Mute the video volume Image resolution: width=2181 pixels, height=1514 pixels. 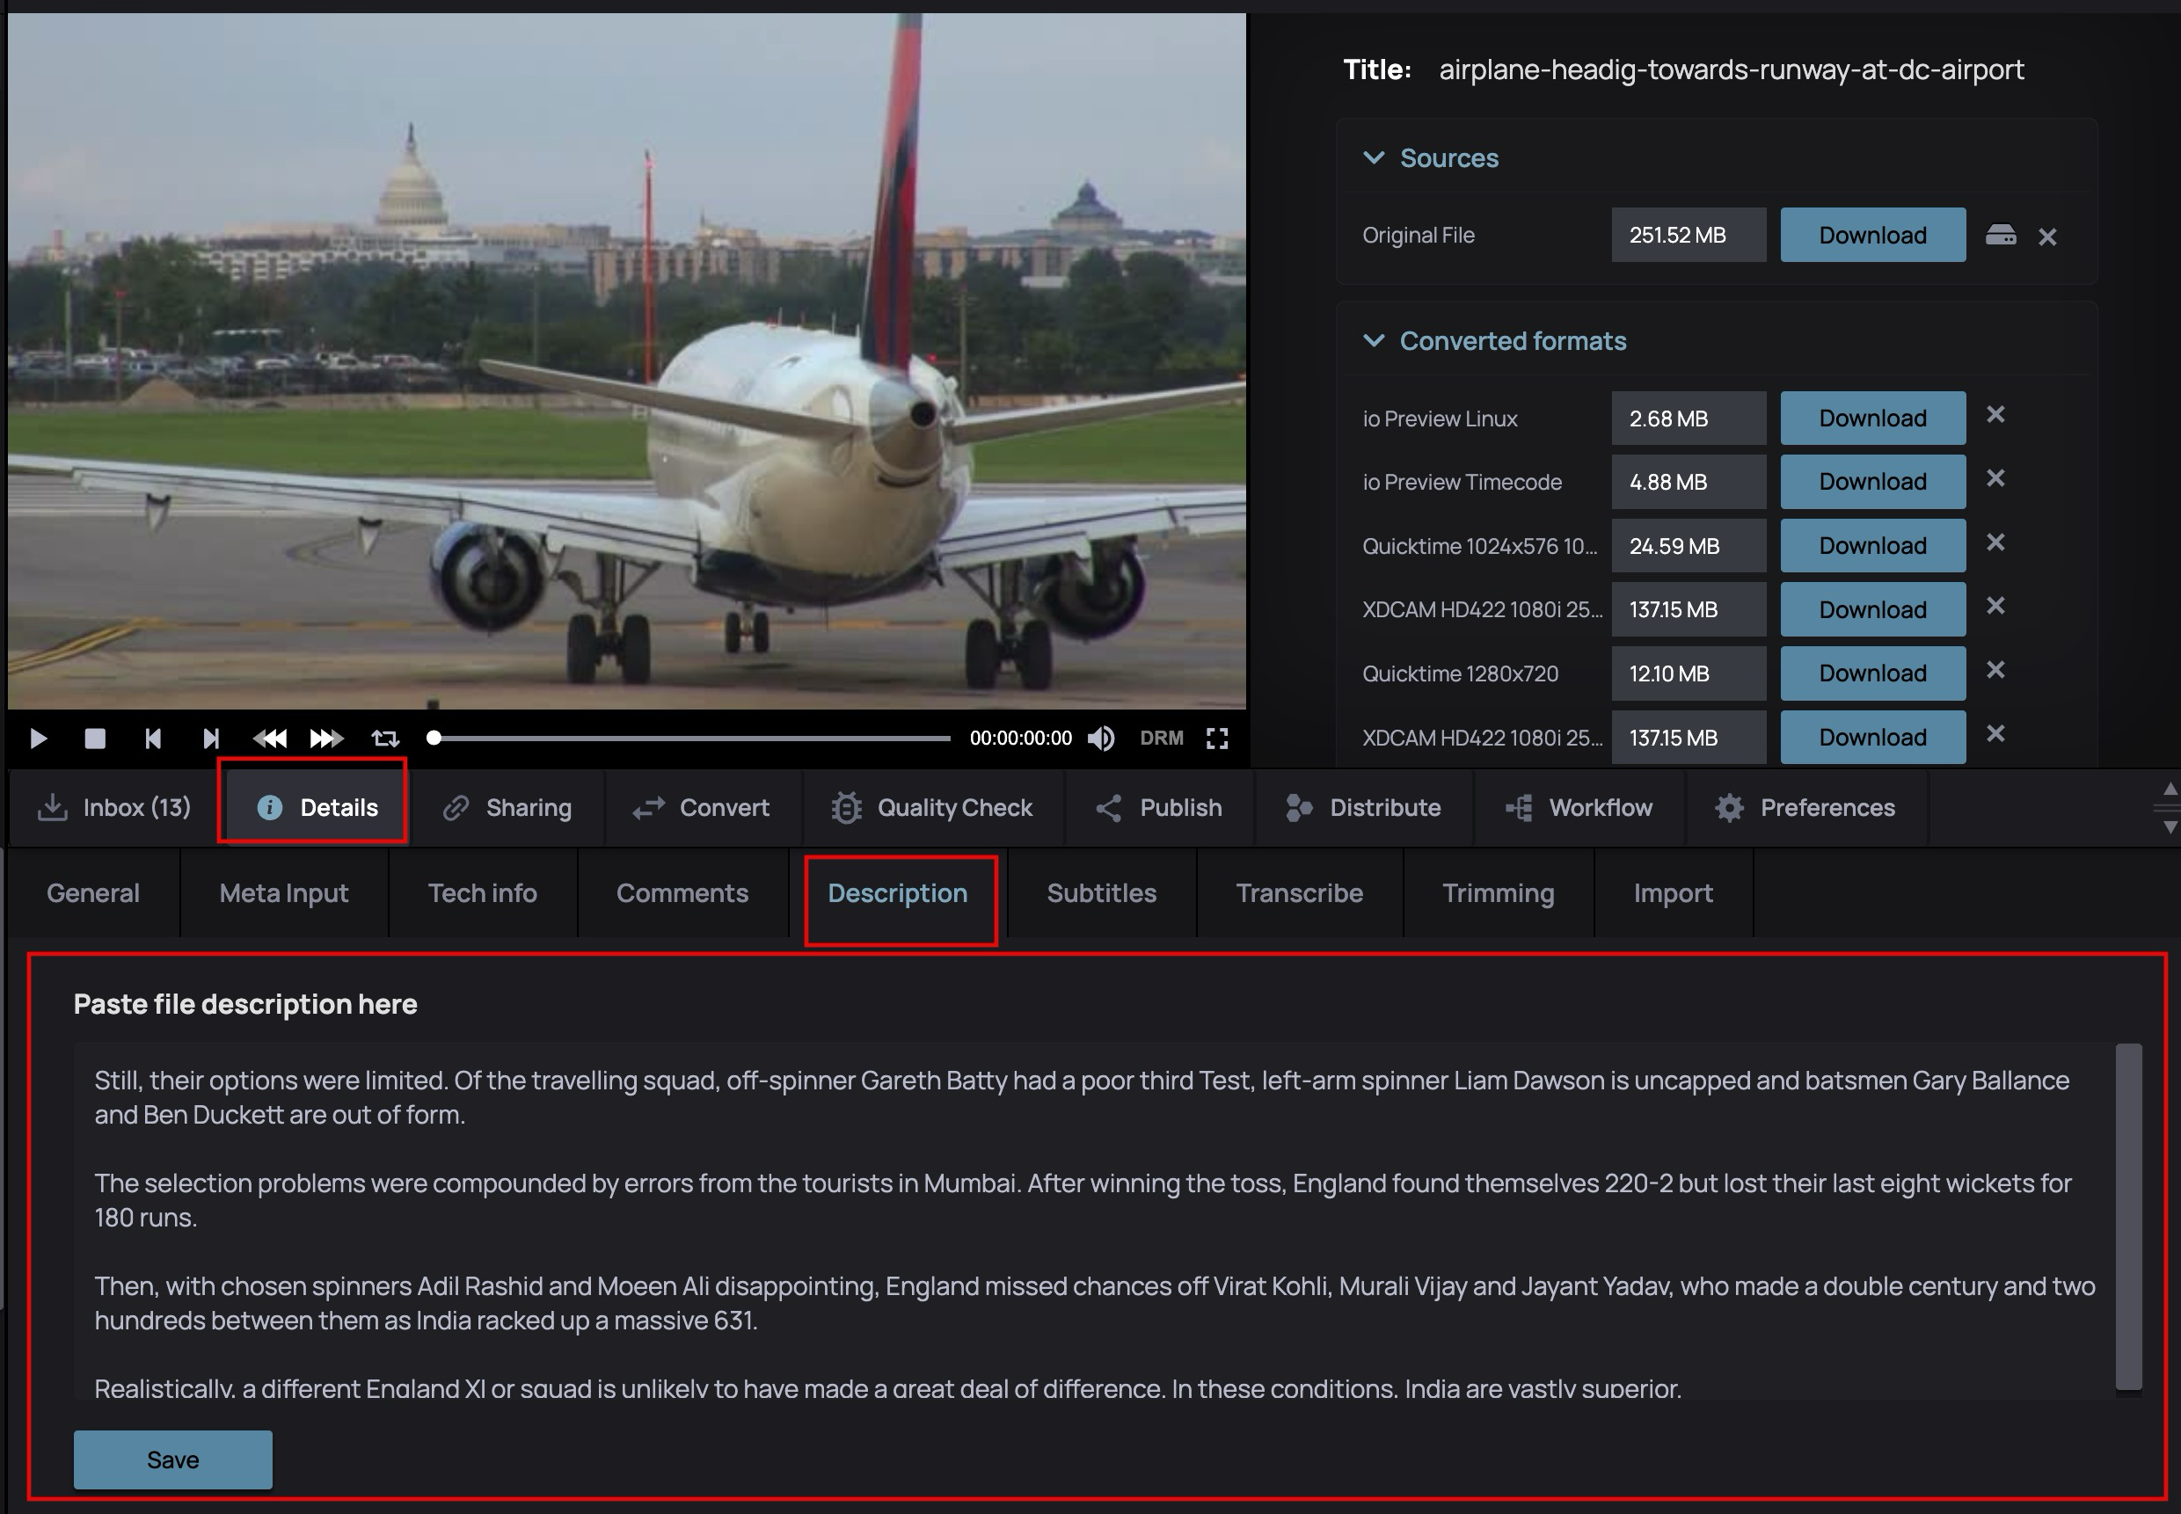pos(1100,738)
